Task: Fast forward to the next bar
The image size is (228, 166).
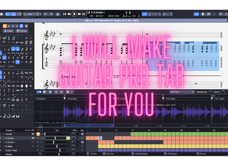Action: click(x=79, y=14)
